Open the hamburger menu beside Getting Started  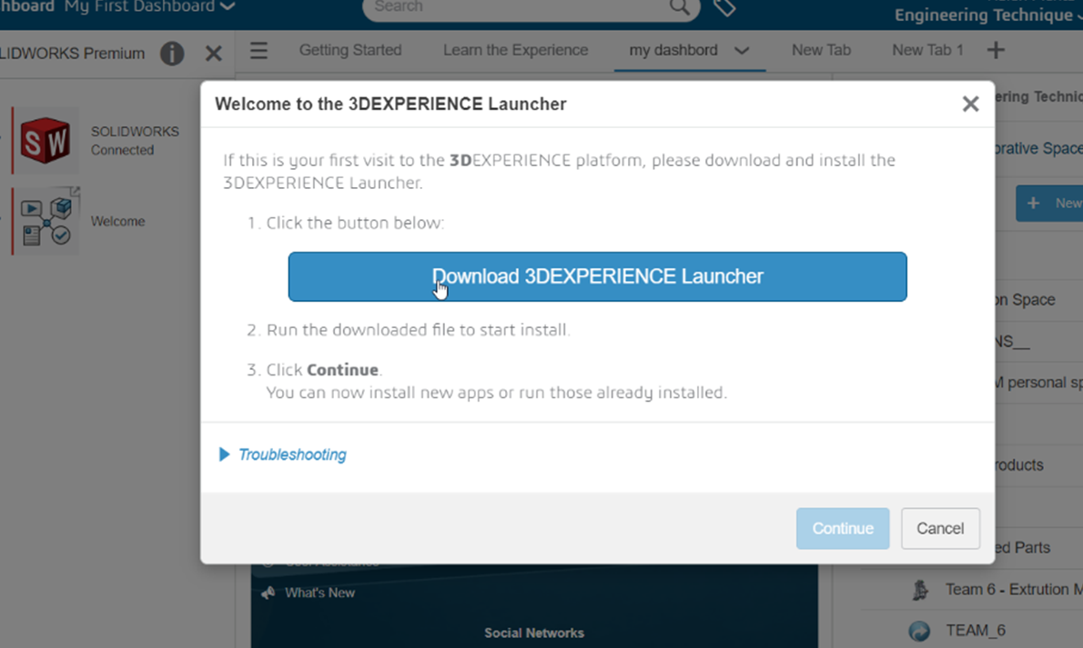point(258,51)
